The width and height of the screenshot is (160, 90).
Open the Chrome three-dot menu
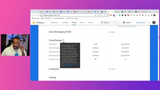tap(157, 15)
